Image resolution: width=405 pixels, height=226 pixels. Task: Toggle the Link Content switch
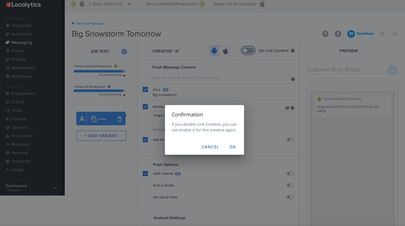[x=248, y=51]
